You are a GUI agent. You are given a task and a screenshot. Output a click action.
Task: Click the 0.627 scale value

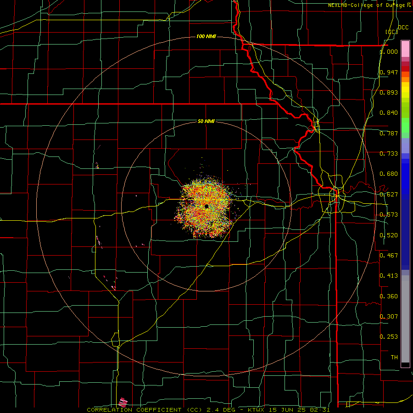(x=389, y=195)
